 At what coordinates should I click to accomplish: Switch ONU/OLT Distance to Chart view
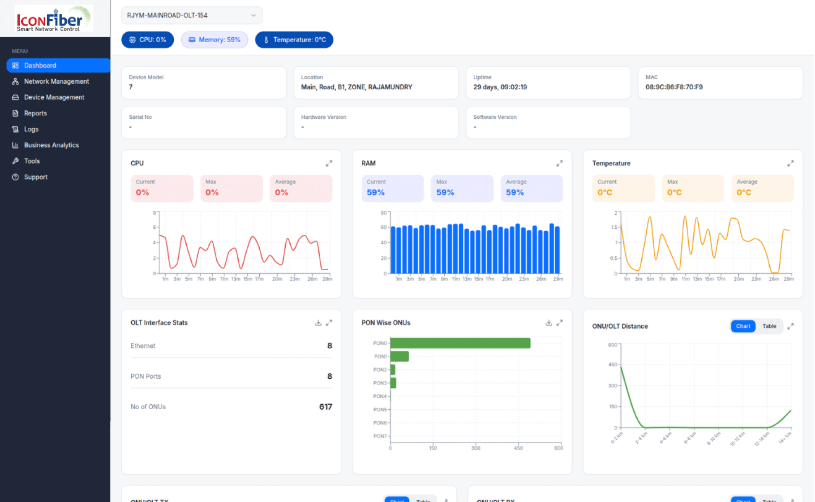point(743,326)
